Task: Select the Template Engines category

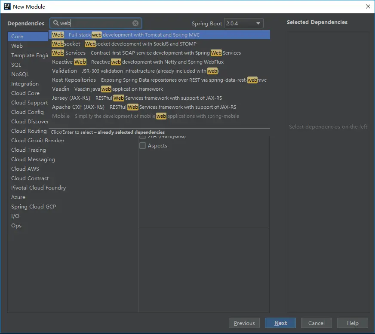Action: pos(28,55)
